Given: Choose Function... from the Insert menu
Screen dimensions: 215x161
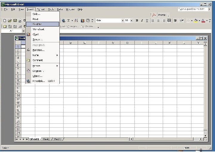Looking at the screenshot, I should tap(43, 50).
